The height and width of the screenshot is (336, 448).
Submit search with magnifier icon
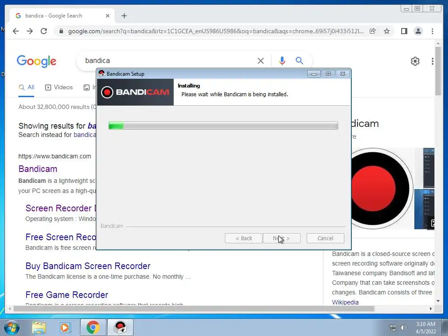coord(299,60)
